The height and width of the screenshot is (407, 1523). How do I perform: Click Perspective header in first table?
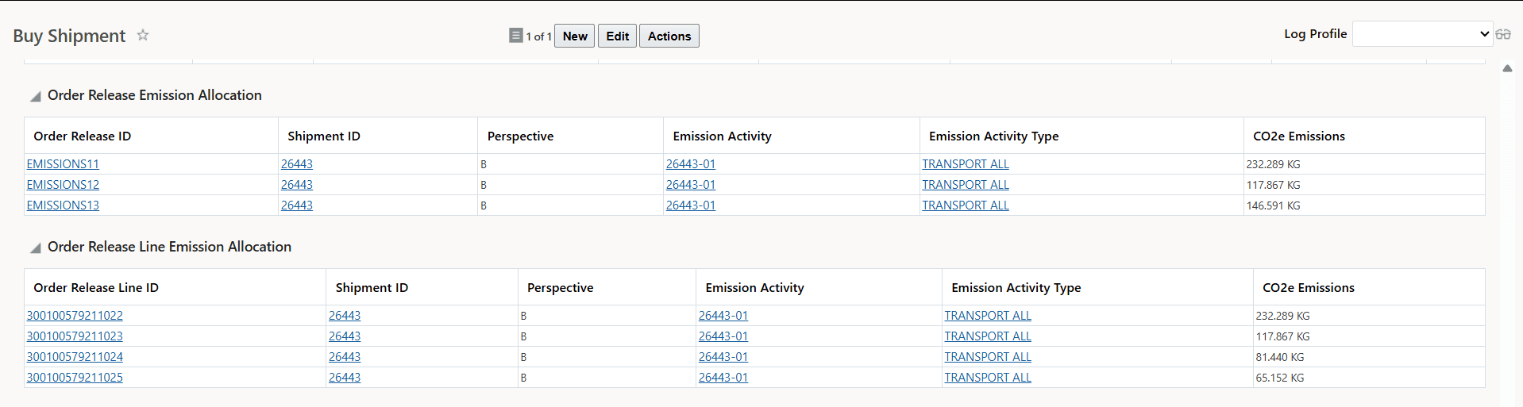(520, 136)
